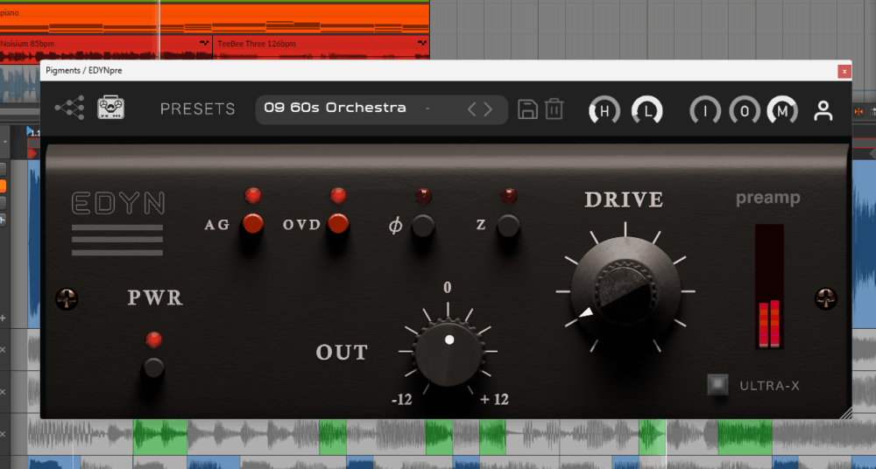
Task: Delete preset using trash icon
Action: tap(554, 108)
